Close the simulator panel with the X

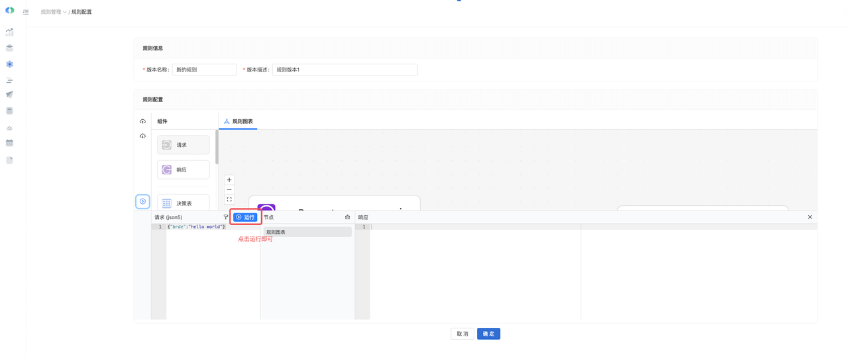point(810,217)
